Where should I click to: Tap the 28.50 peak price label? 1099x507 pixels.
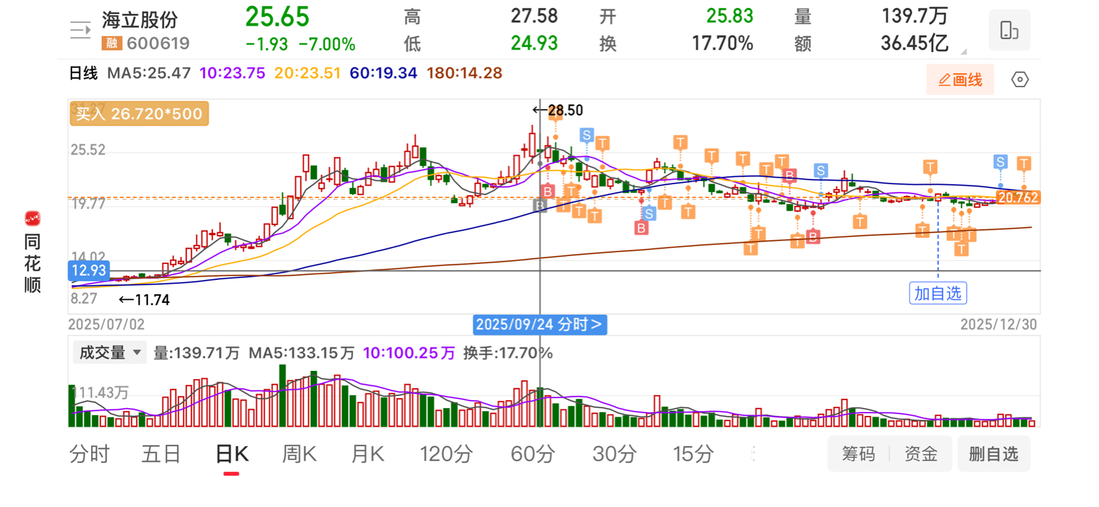pyautogui.click(x=565, y=110)
